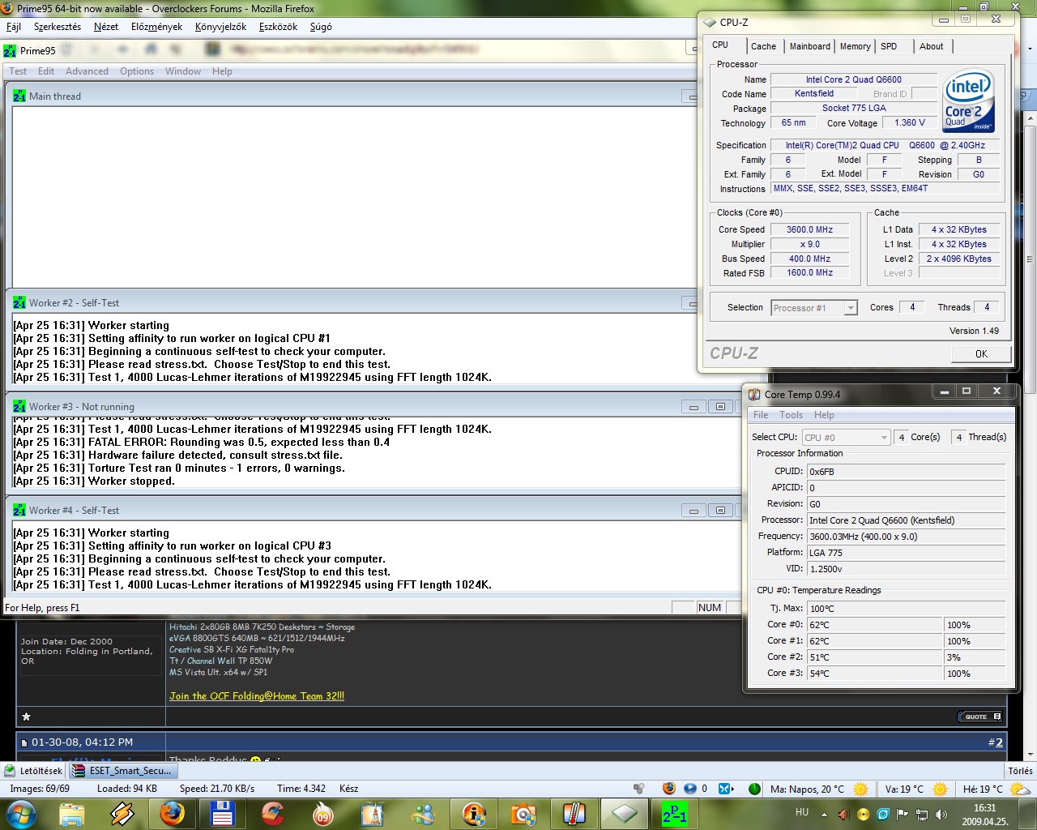Restore Worker #4 child window
1037x830 pixels.
pyautogui.click(x=720, y=511)
